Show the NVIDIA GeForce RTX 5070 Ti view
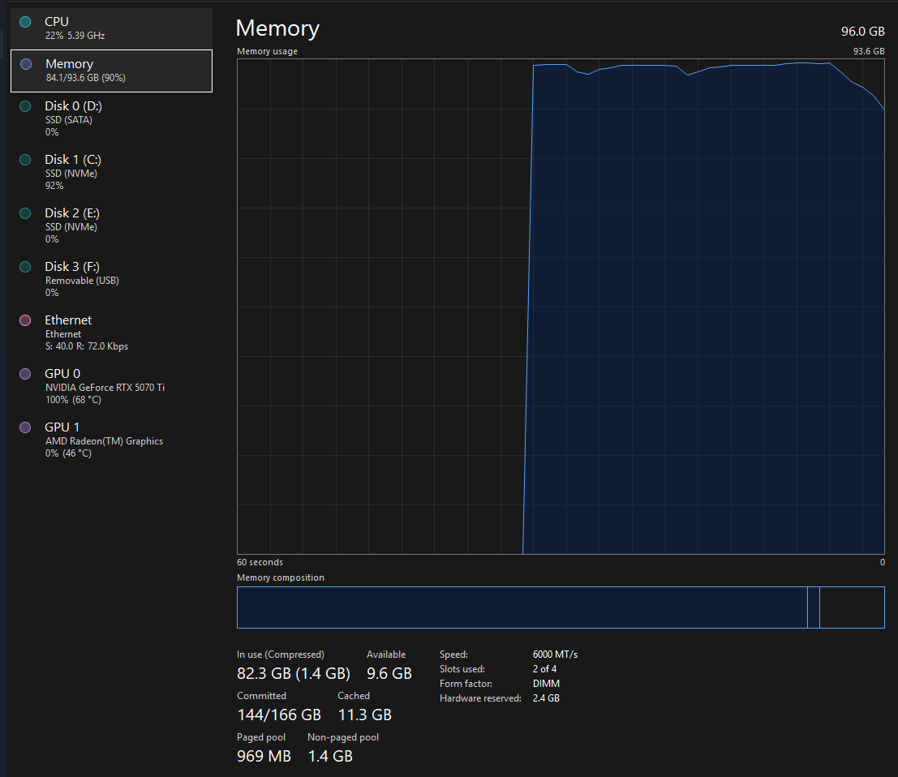This screenshot has width=898, height=777. 105,387
